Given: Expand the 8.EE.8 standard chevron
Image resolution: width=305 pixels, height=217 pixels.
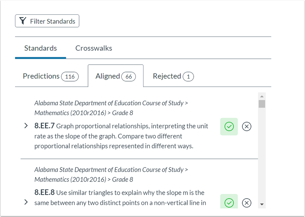Looking at the screenshot, I should pos(26,202).
